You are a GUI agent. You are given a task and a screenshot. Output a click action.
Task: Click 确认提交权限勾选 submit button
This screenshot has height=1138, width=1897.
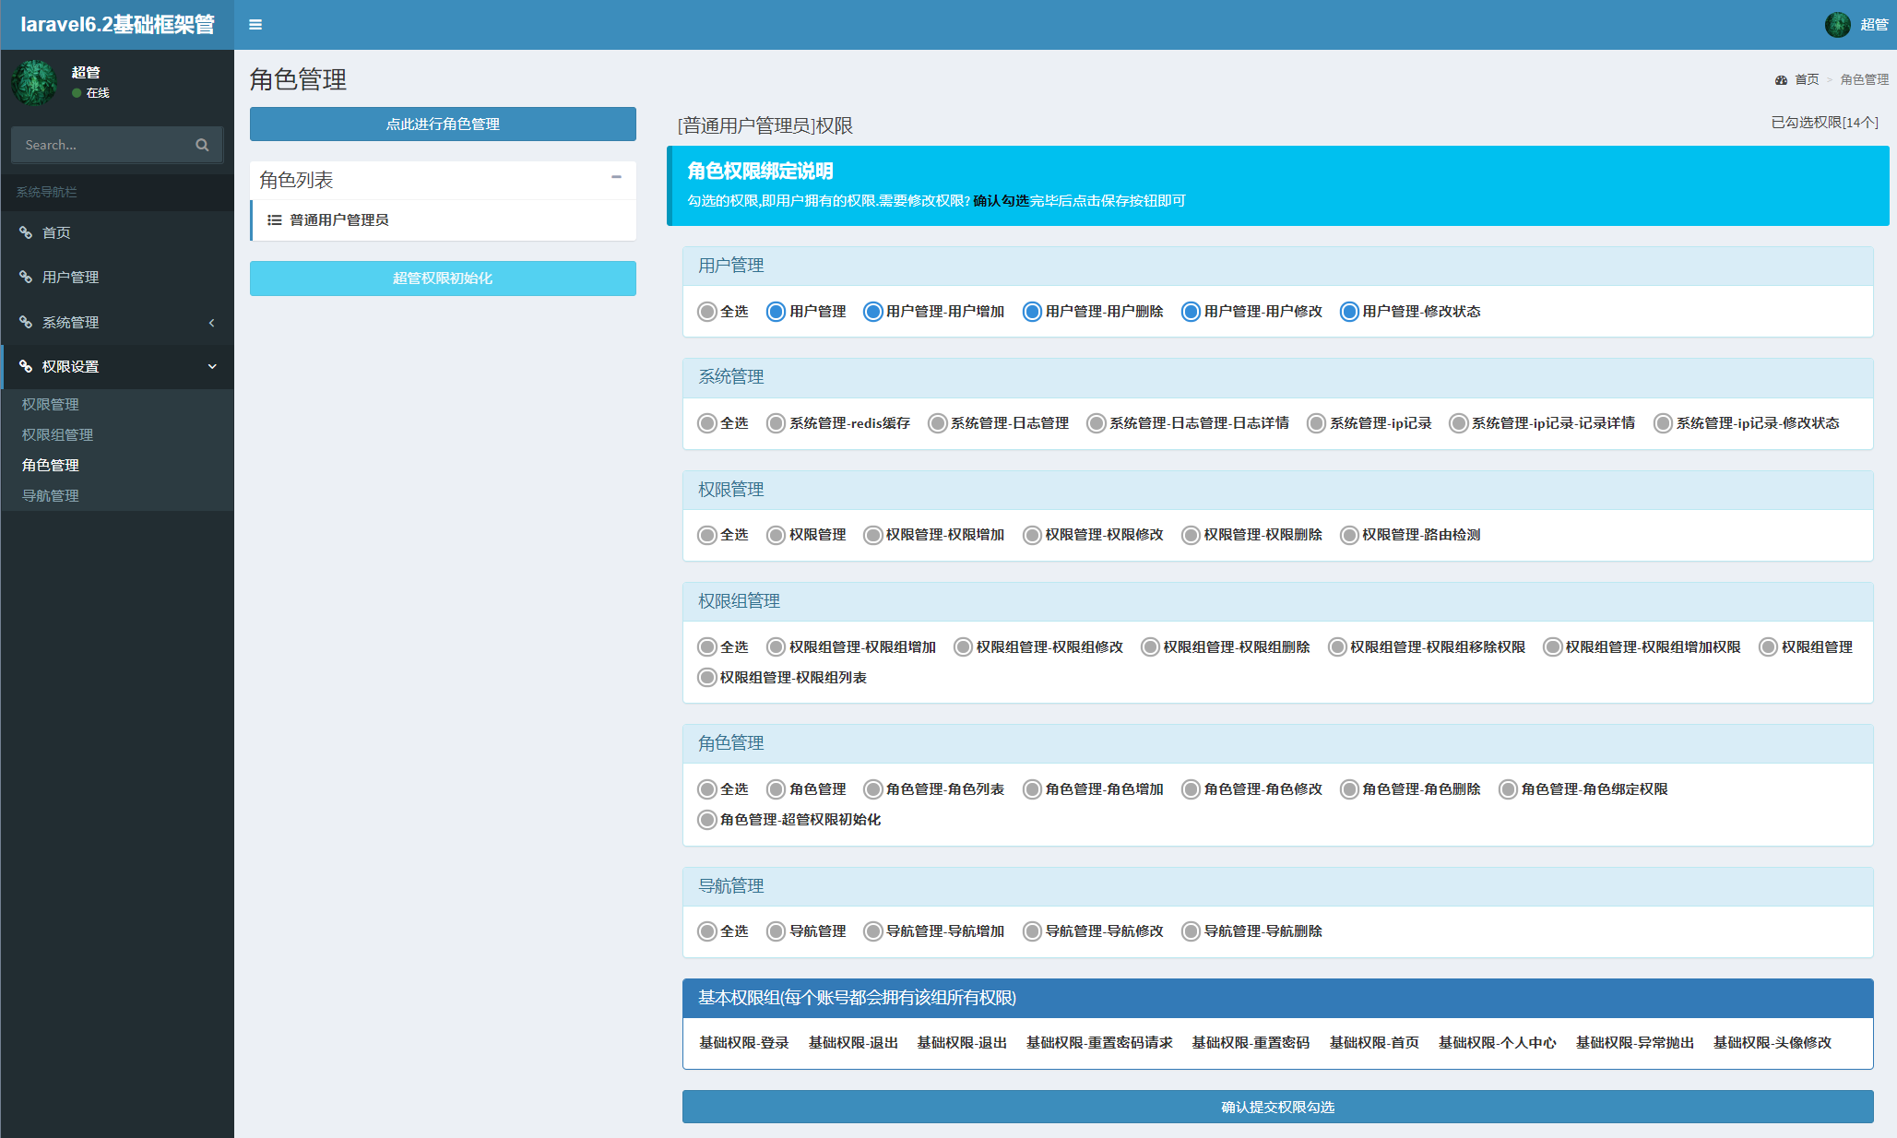coord(1277,1107)
